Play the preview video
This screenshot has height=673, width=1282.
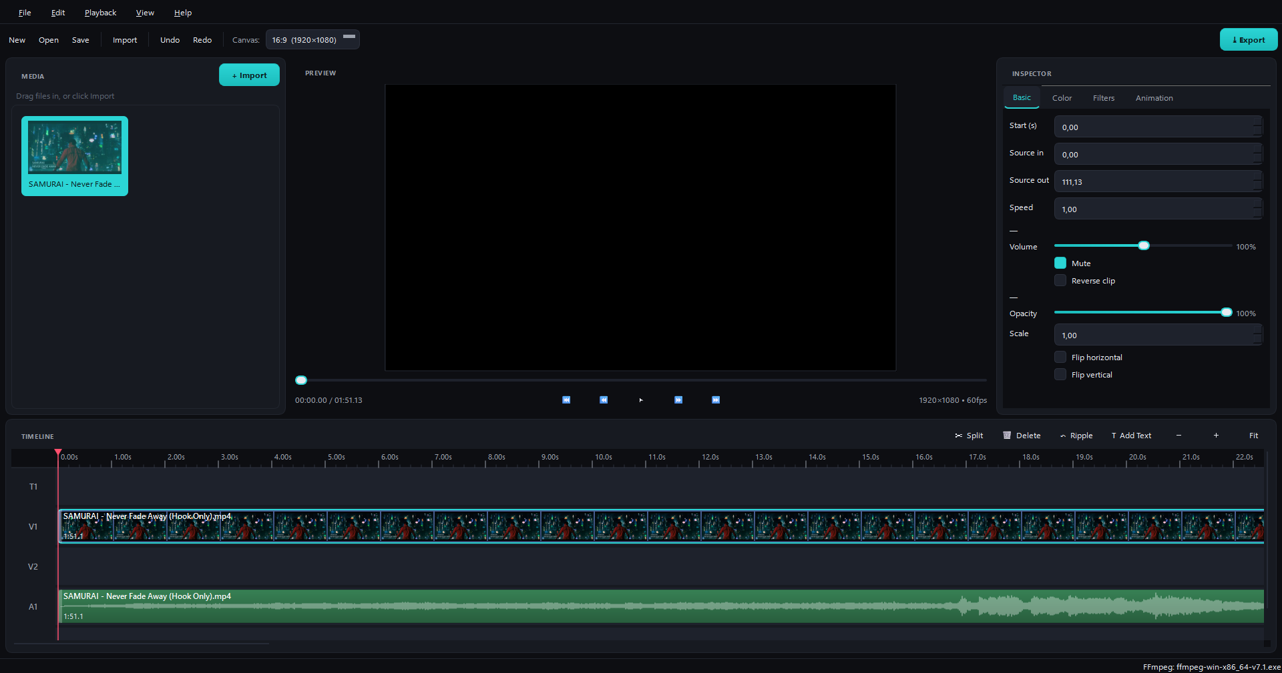(641, 400)
